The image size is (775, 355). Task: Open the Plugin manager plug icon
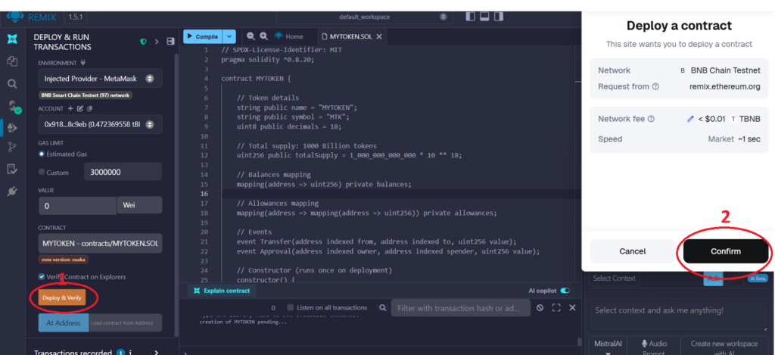click(12, 192)
